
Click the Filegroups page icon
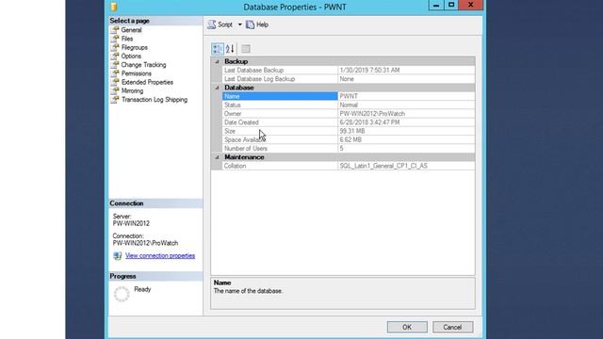(115, 48)
